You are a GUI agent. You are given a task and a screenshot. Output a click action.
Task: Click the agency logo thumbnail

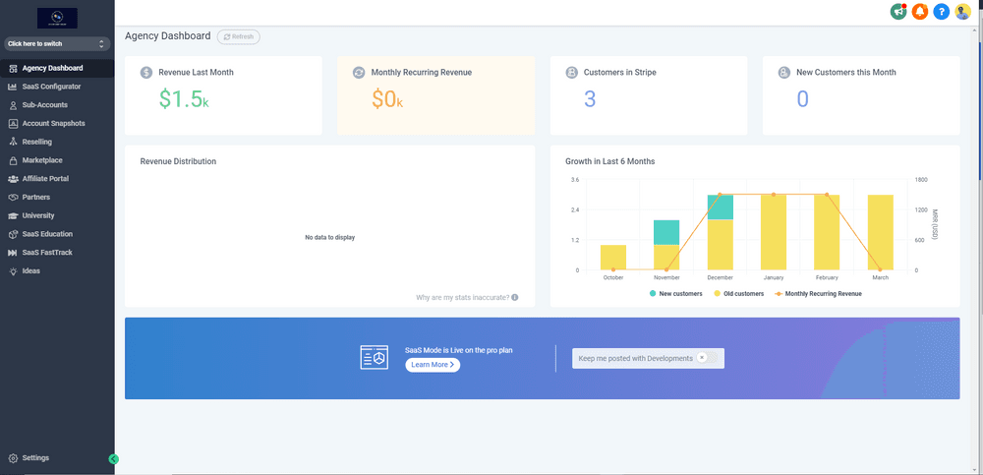tap(57, 18)
